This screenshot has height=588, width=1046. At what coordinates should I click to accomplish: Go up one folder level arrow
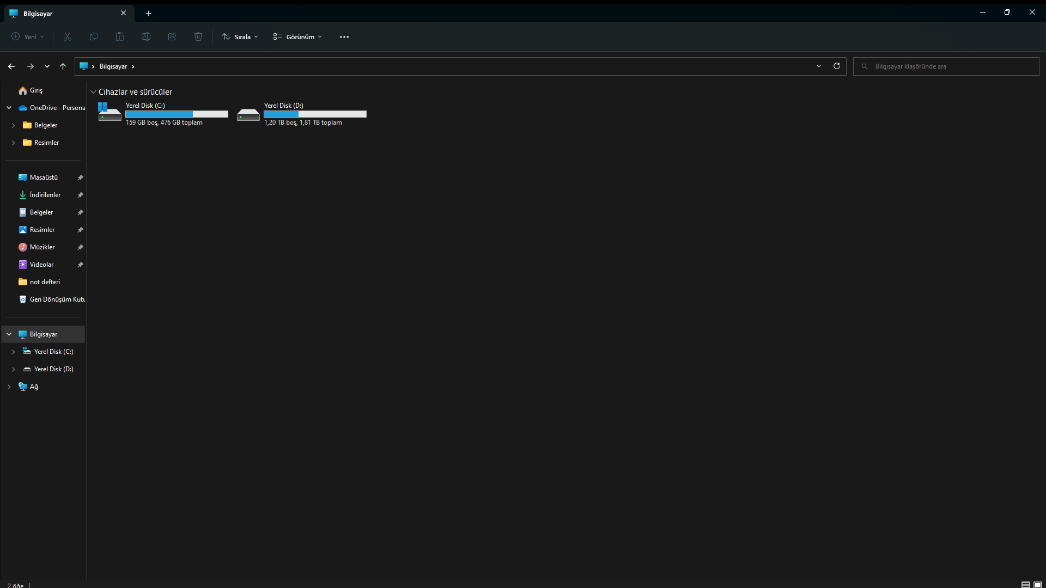[x=63, y=66]
